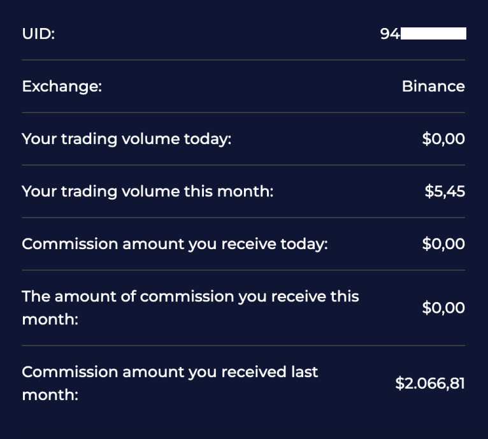Select today's commission $0,00 value

pyautogui.click(x=443, y=244)
